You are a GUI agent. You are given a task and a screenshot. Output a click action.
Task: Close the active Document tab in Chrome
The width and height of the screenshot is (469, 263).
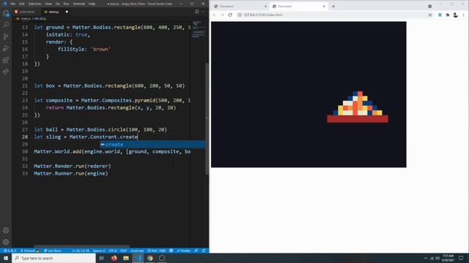(324, 7)
